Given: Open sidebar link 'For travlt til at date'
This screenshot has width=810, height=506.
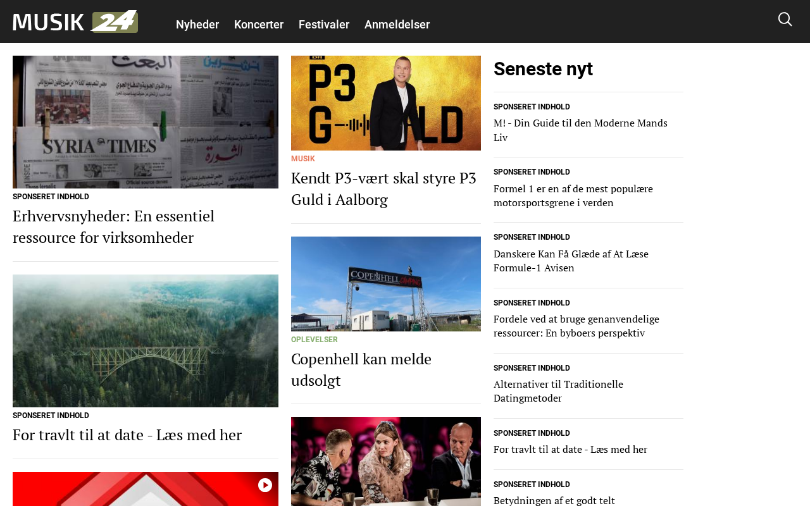Looking at the screenshot, I should pos(570,449).
